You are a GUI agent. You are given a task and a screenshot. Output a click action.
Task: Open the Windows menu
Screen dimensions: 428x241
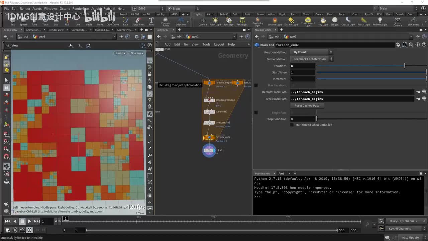[50, 9]
